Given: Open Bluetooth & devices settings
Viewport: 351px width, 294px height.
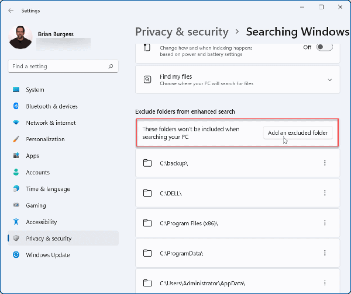Looking at the screenshot, I should pos(63,106).
